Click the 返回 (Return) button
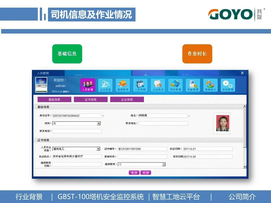271x203 pixels. pyautogui.click(x=146, y=172)
